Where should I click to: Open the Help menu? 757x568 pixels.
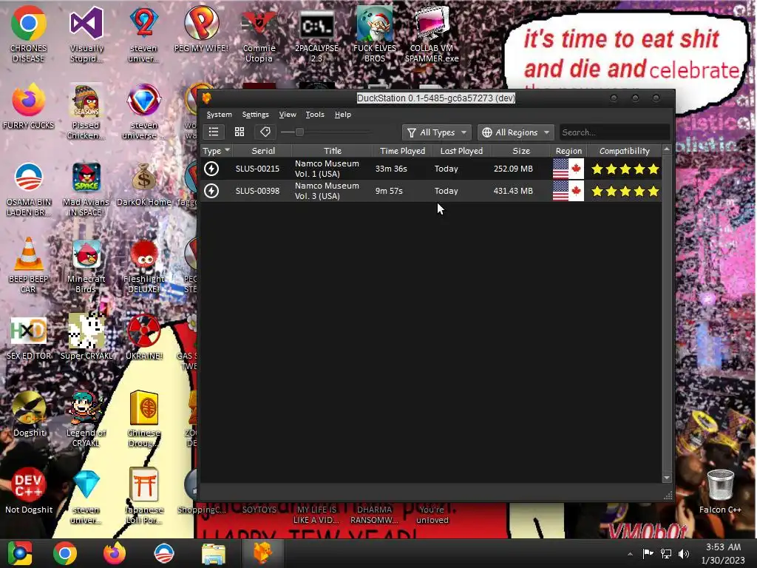pyautogui.click(x=343, y=115)
